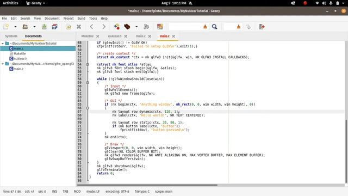This screenshot has width=348, height=196.
Task: Clear the toolbar search field
Action: (x=205, y=27)
